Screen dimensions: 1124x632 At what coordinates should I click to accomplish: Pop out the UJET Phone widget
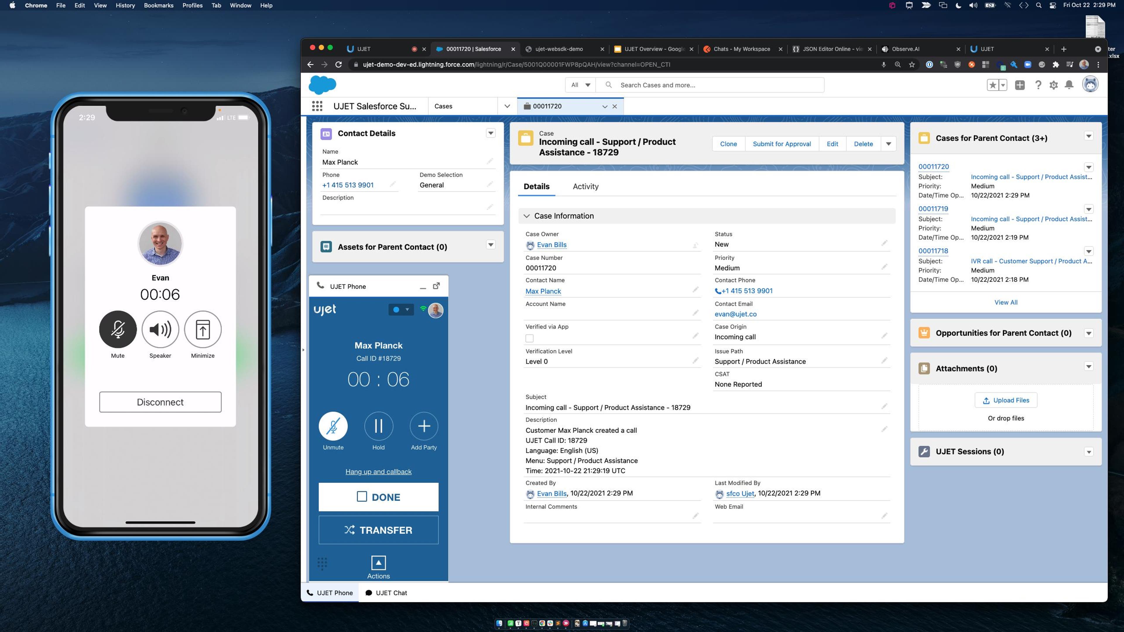(x=436, y=286)
